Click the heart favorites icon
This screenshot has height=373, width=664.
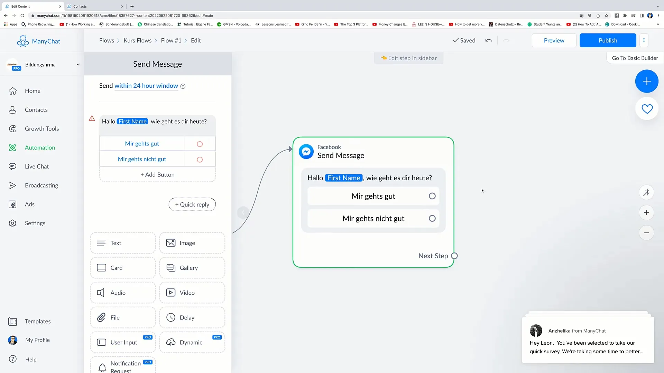[x=647, y=109]
